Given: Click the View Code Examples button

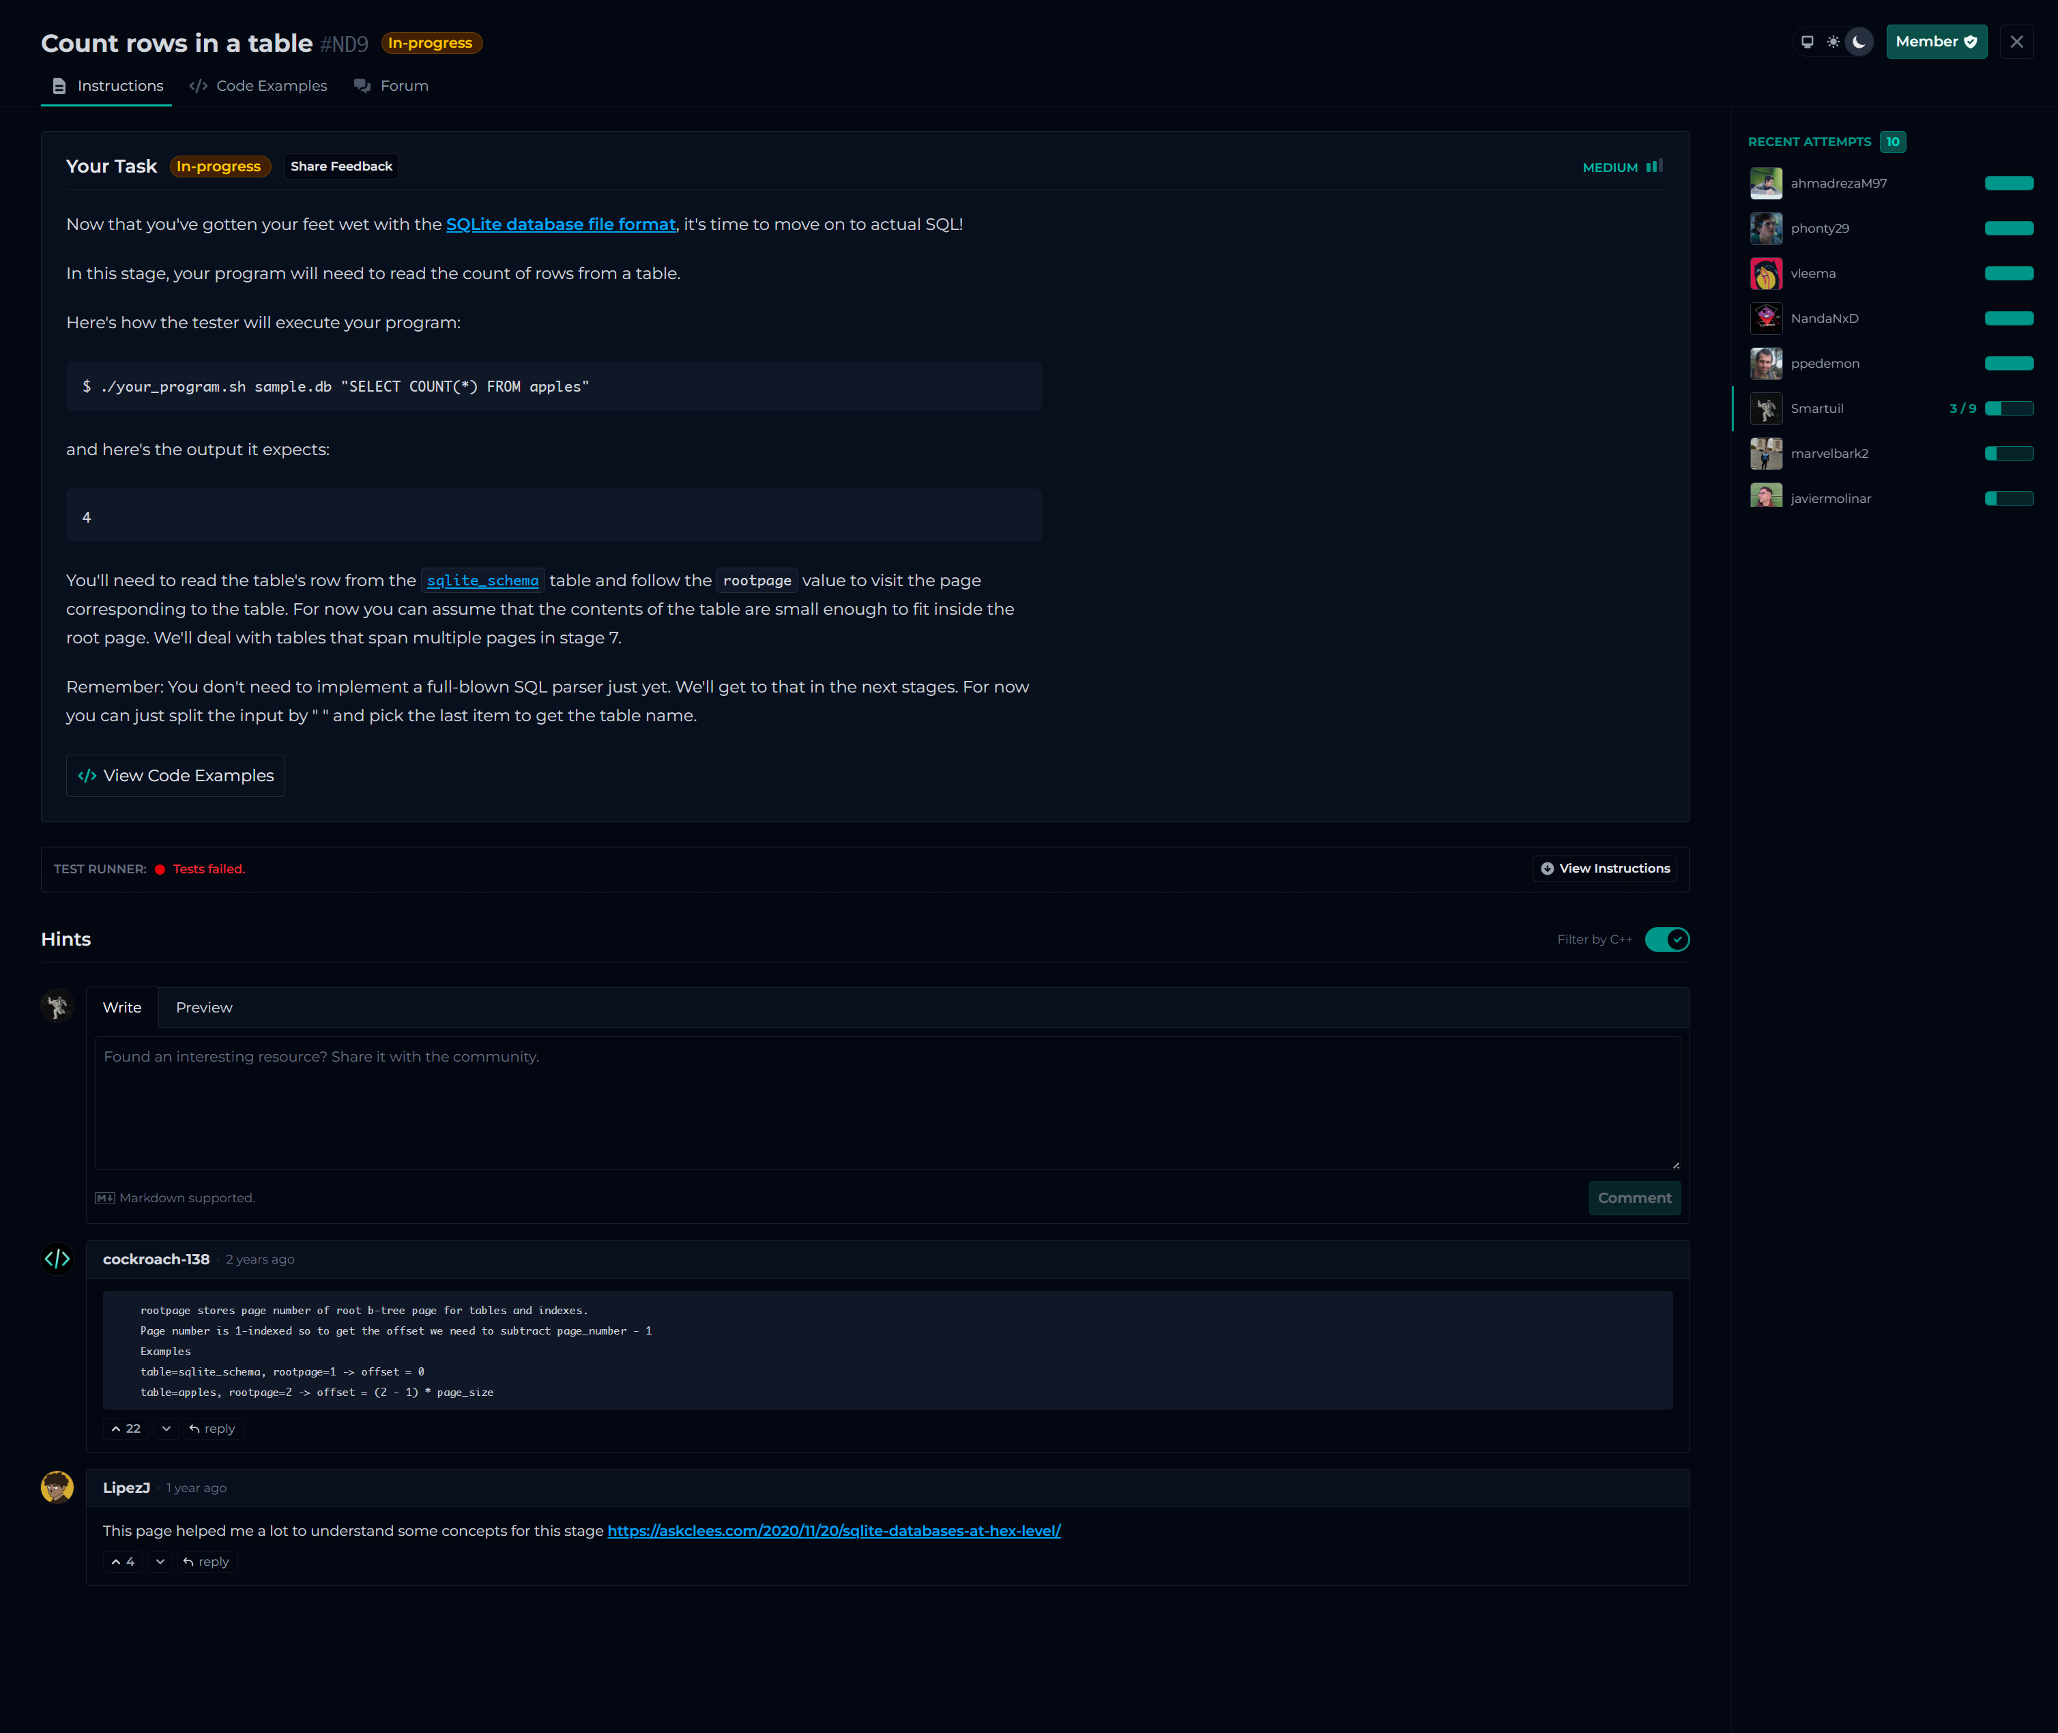Looking at the screenshot, I should [176, 776].
